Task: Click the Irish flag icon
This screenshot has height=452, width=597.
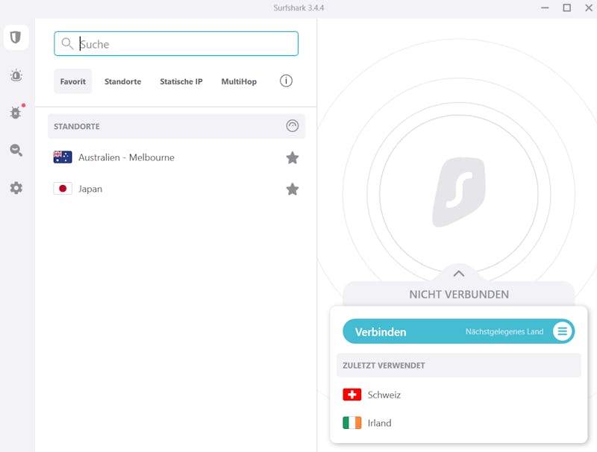Action: pos(351,423)
